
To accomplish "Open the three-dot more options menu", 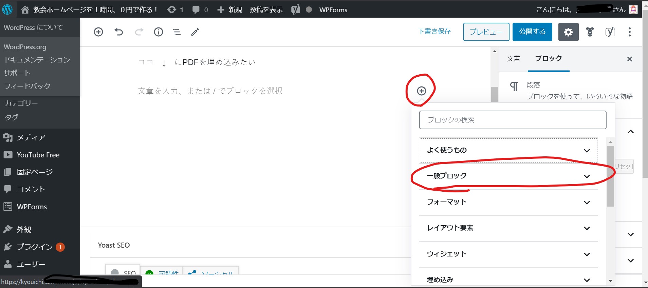I will [630, 32].
